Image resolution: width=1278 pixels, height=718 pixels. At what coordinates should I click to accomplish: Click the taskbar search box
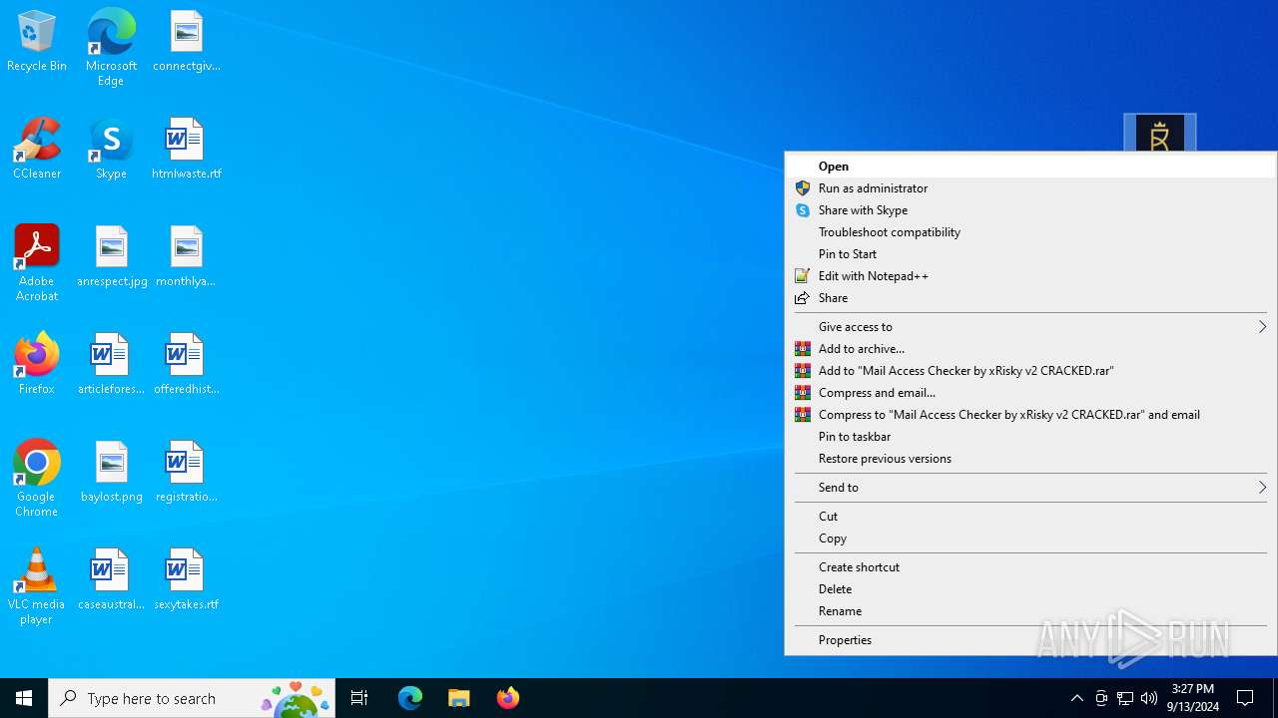pyautogui.click(x=192, y=698)
